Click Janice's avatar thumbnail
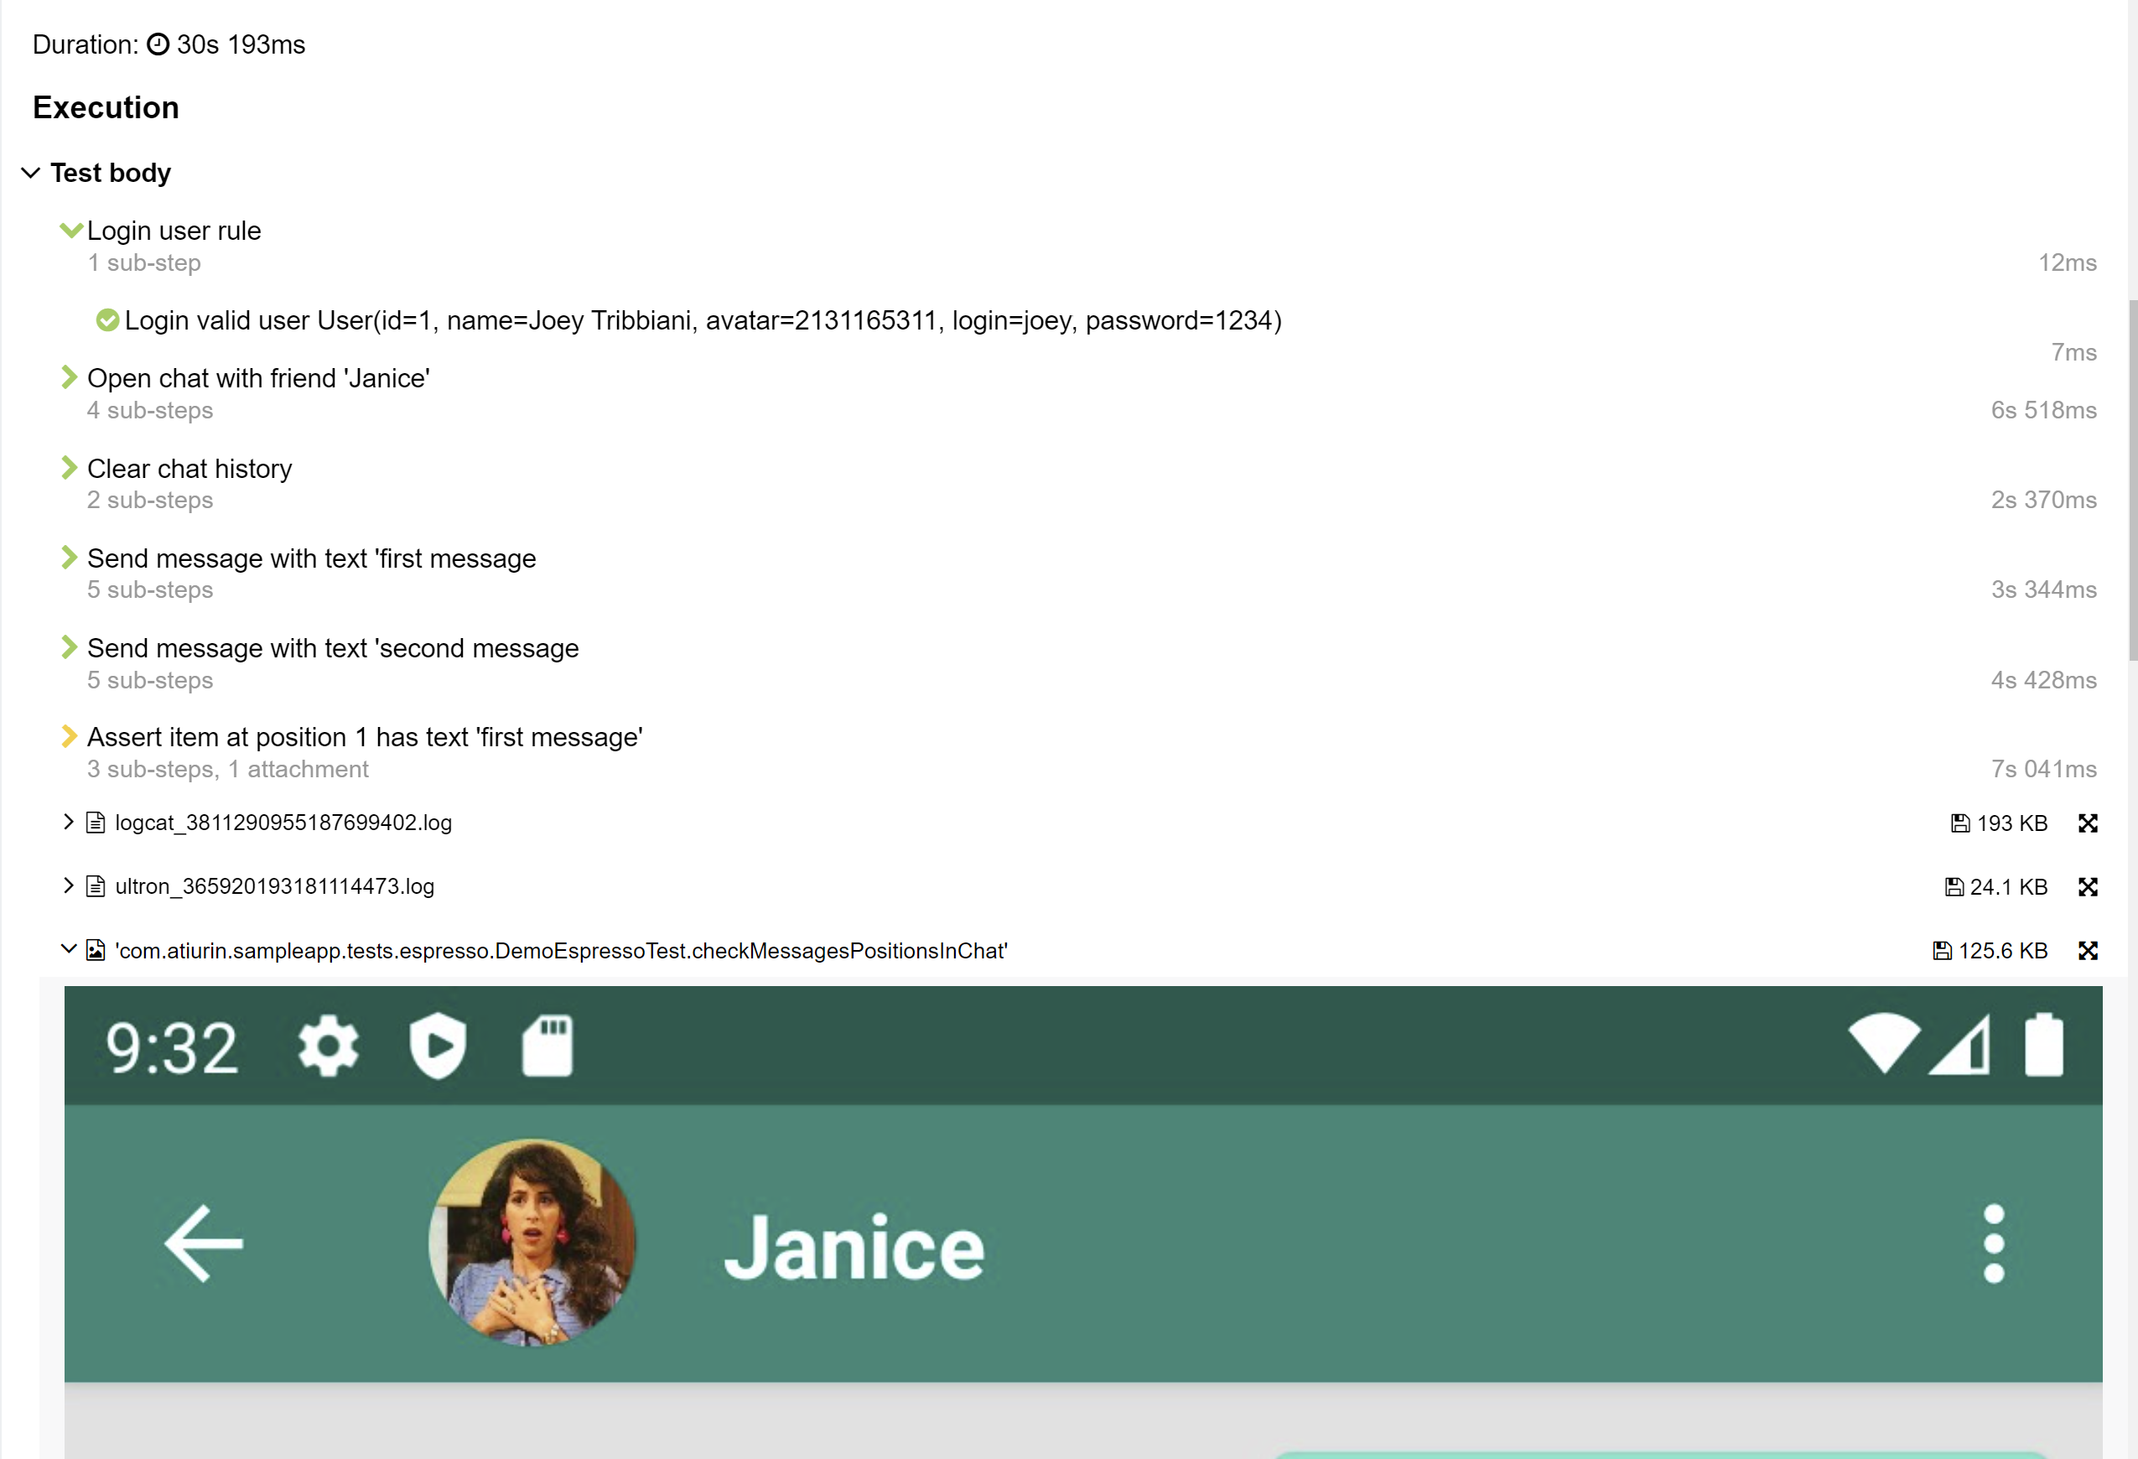2138x1459 pixels. point(532,1243)
